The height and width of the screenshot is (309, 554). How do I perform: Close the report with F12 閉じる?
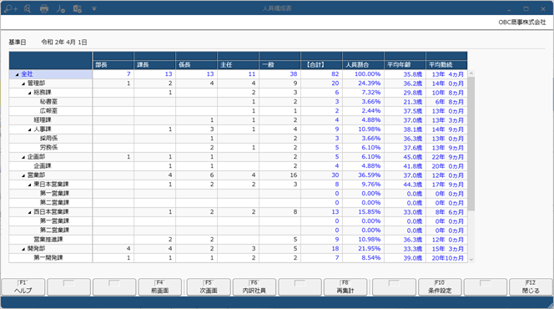531,287
